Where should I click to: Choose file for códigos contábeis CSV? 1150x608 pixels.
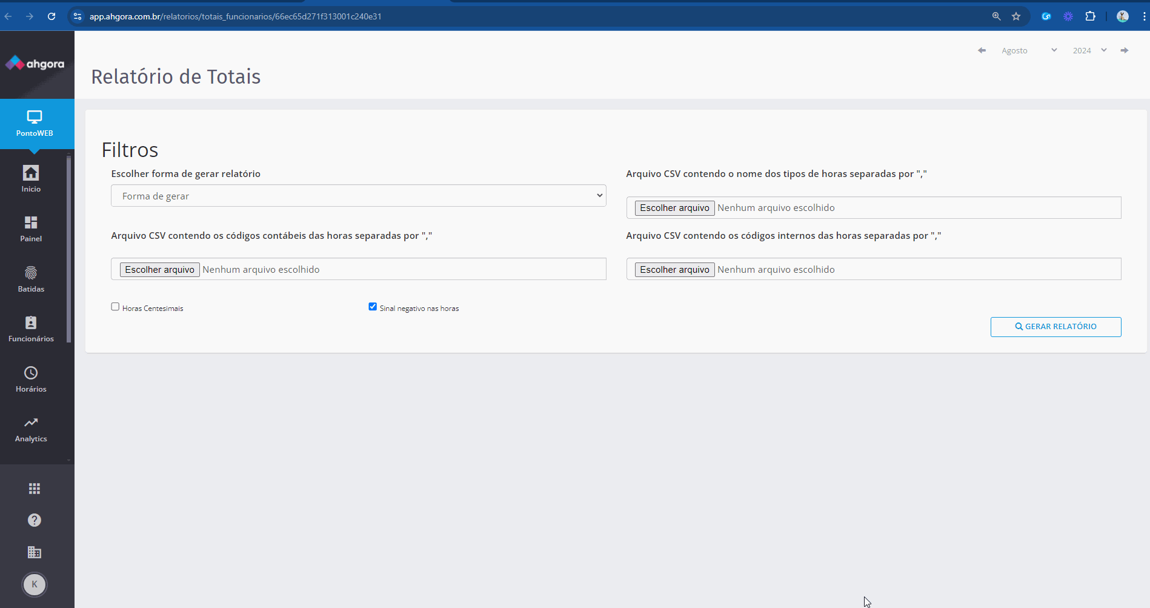coord(160,270)
